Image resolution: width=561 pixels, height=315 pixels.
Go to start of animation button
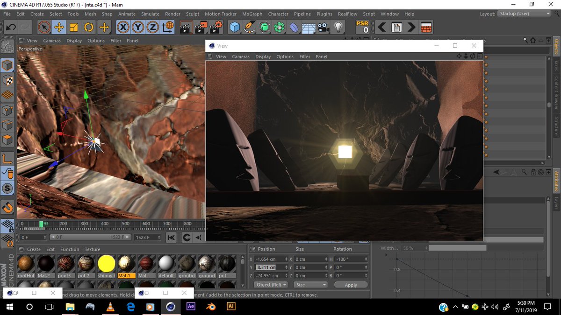point(171,238)
